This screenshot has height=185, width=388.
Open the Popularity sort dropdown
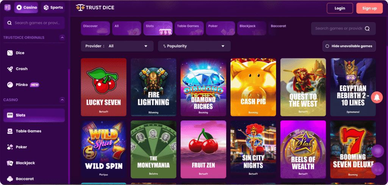click(194, 46)
